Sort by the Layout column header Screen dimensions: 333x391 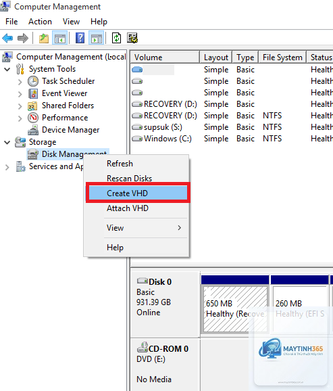click(x=216, y=57)
